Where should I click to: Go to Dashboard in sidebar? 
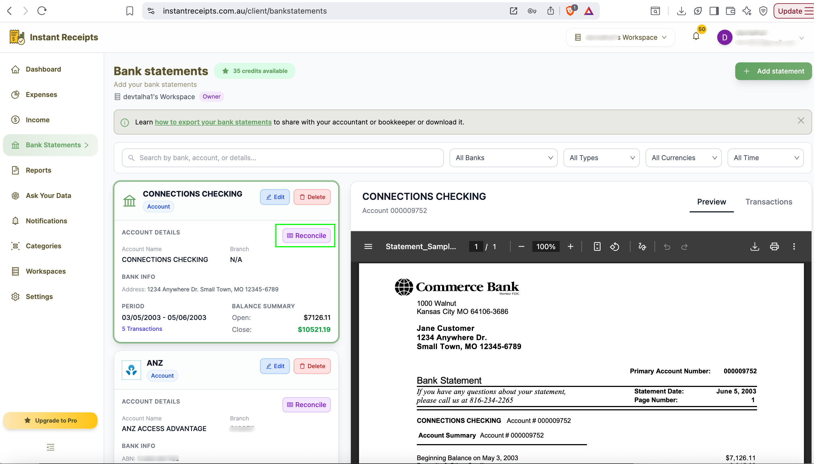coord(43,69)
